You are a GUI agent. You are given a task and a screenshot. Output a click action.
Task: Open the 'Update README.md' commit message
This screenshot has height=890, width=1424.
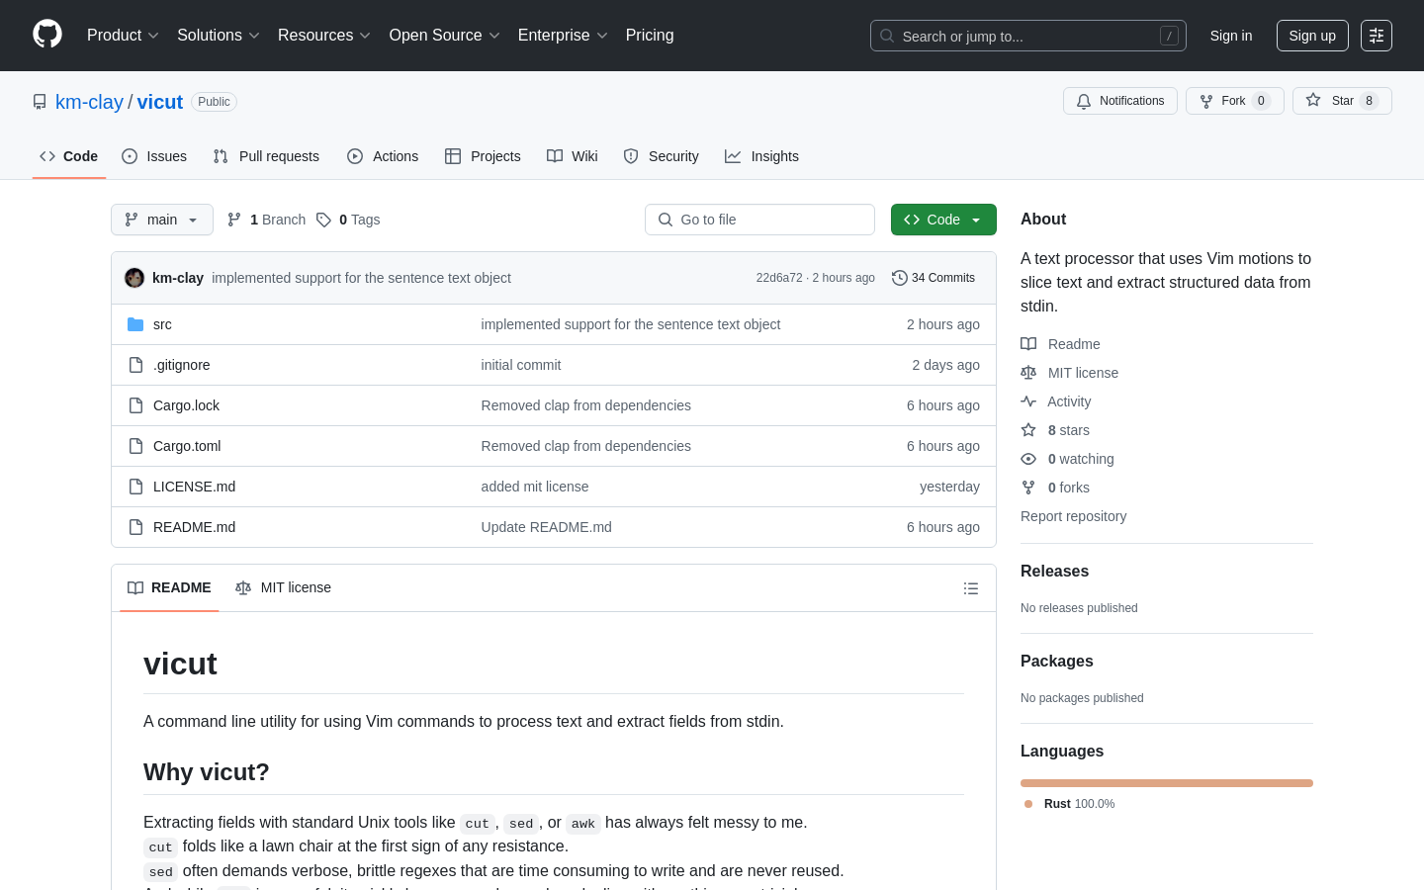tap(547, 527)
